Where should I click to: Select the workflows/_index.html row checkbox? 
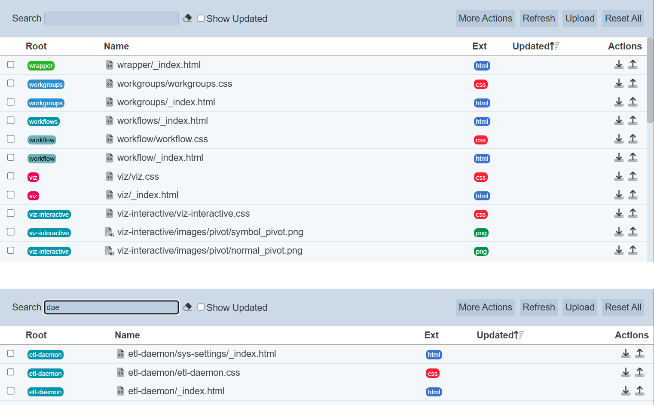pos(11,120)
